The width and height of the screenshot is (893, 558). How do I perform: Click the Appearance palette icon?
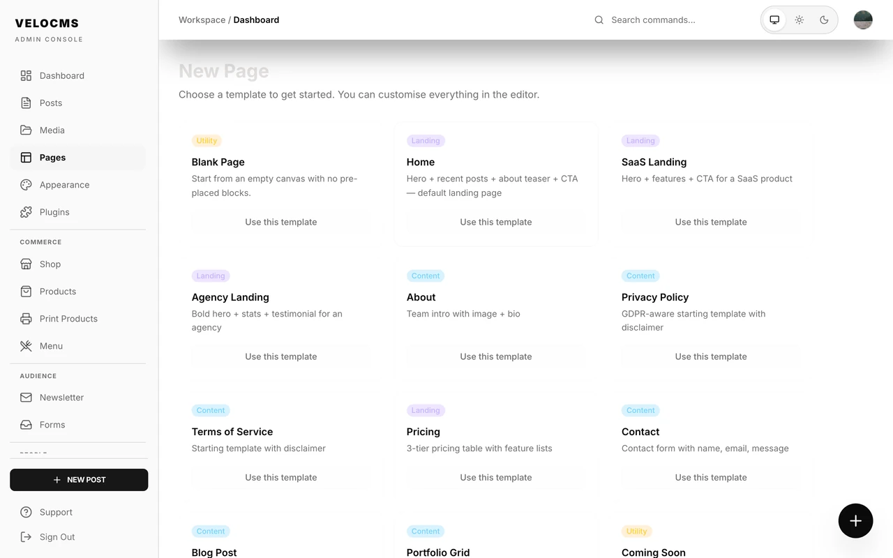26,185
